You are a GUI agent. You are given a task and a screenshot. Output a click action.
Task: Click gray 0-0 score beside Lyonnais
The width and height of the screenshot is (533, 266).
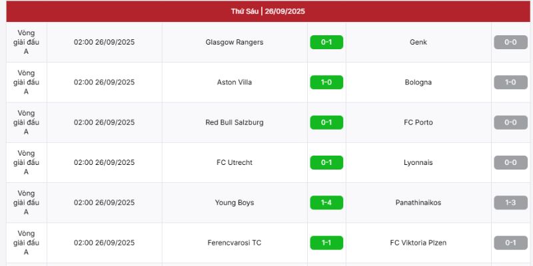click(510, 162)
